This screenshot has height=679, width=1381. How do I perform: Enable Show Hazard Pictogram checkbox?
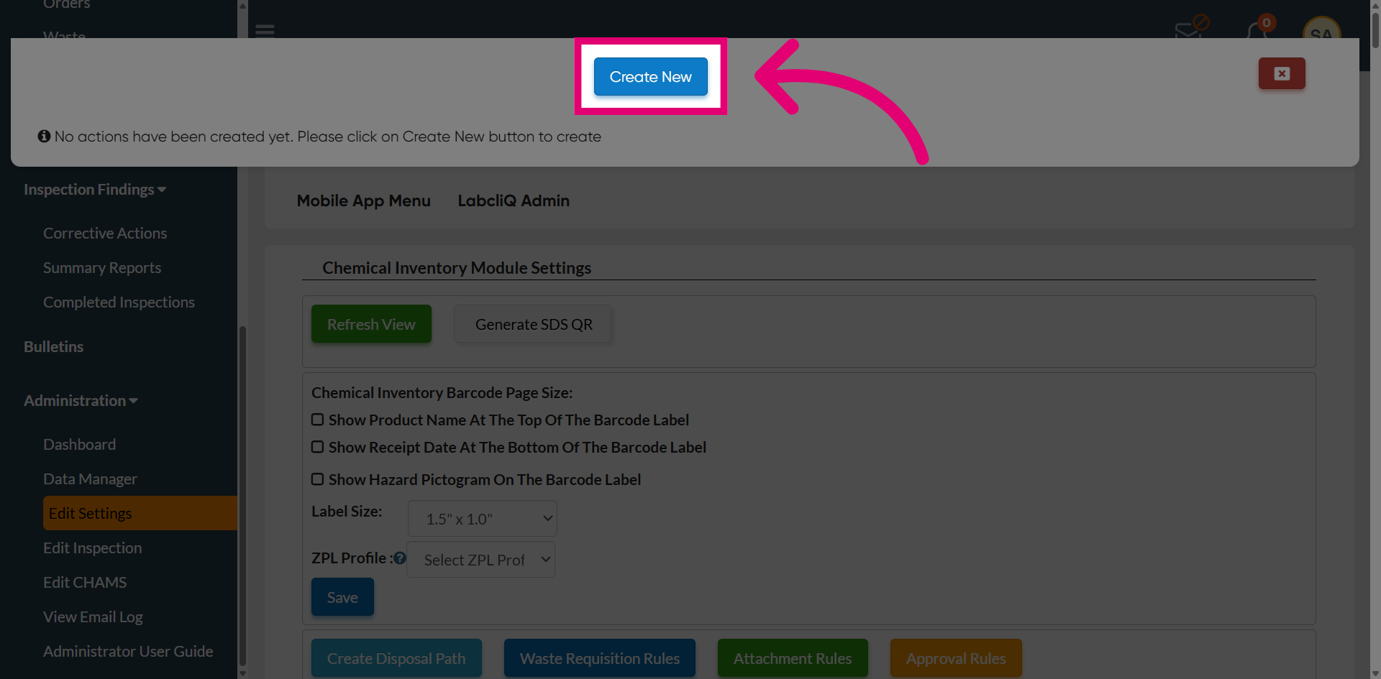click(x=317, y=479)
